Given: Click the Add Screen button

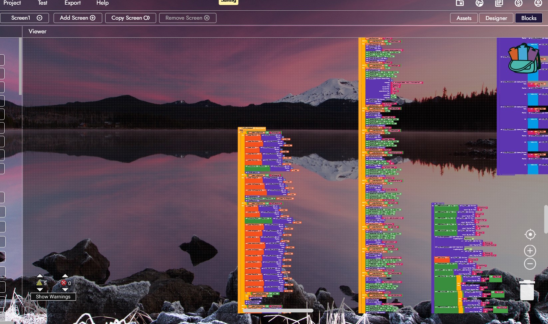Looking at the screenshot, I should [x=78, y=18].
